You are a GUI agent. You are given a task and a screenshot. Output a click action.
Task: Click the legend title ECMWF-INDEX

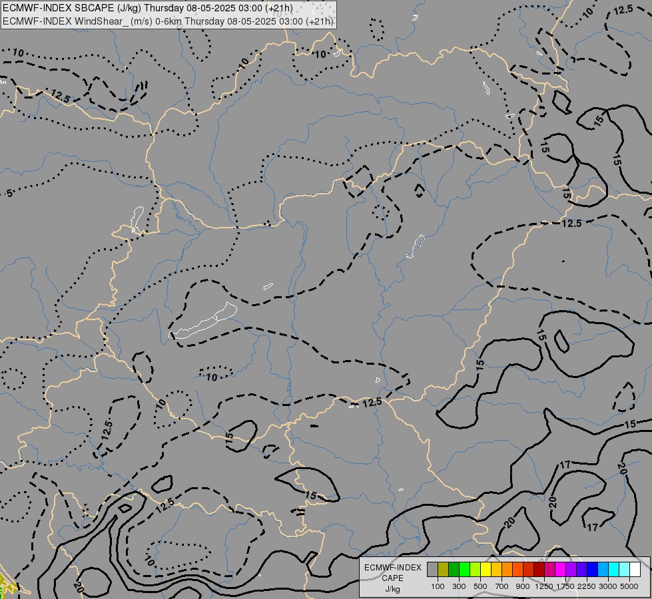tap(393, 568)
